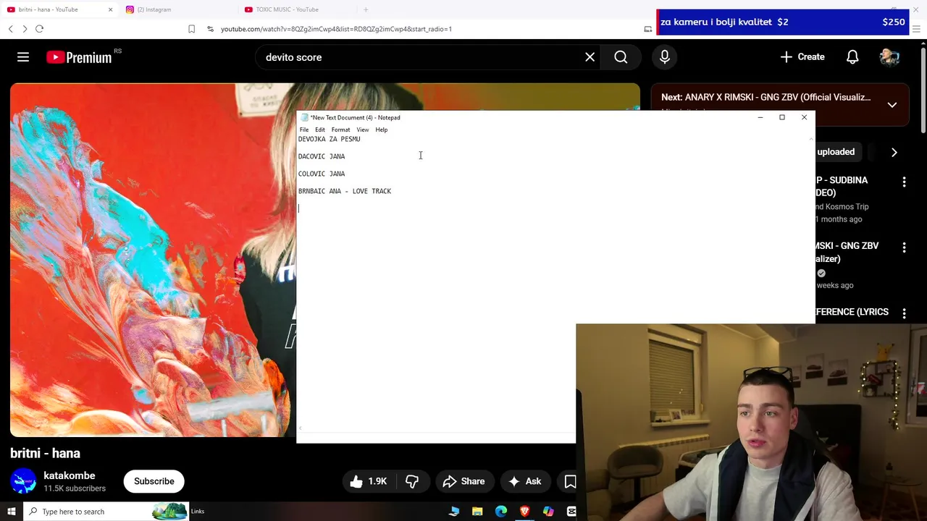Viewport: 927px width, 521px height.
Task: Like the britni - hana video
Action: pyautogui.click(x=369, y=481)
